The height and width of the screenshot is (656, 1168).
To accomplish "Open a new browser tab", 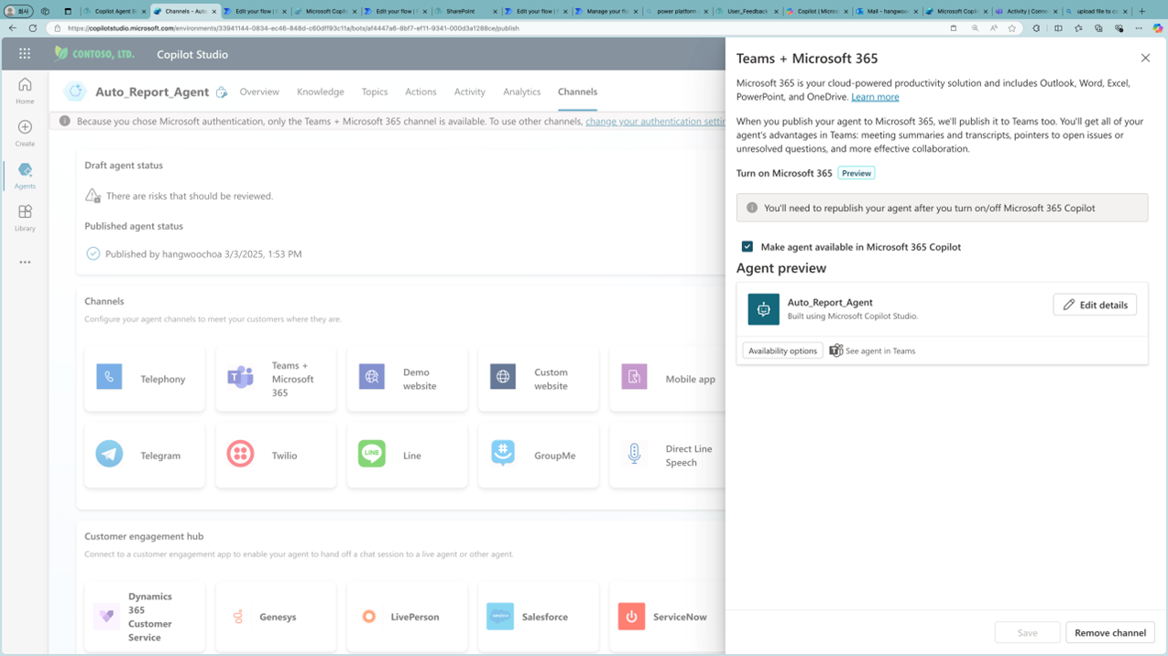I will (1141, 11).
